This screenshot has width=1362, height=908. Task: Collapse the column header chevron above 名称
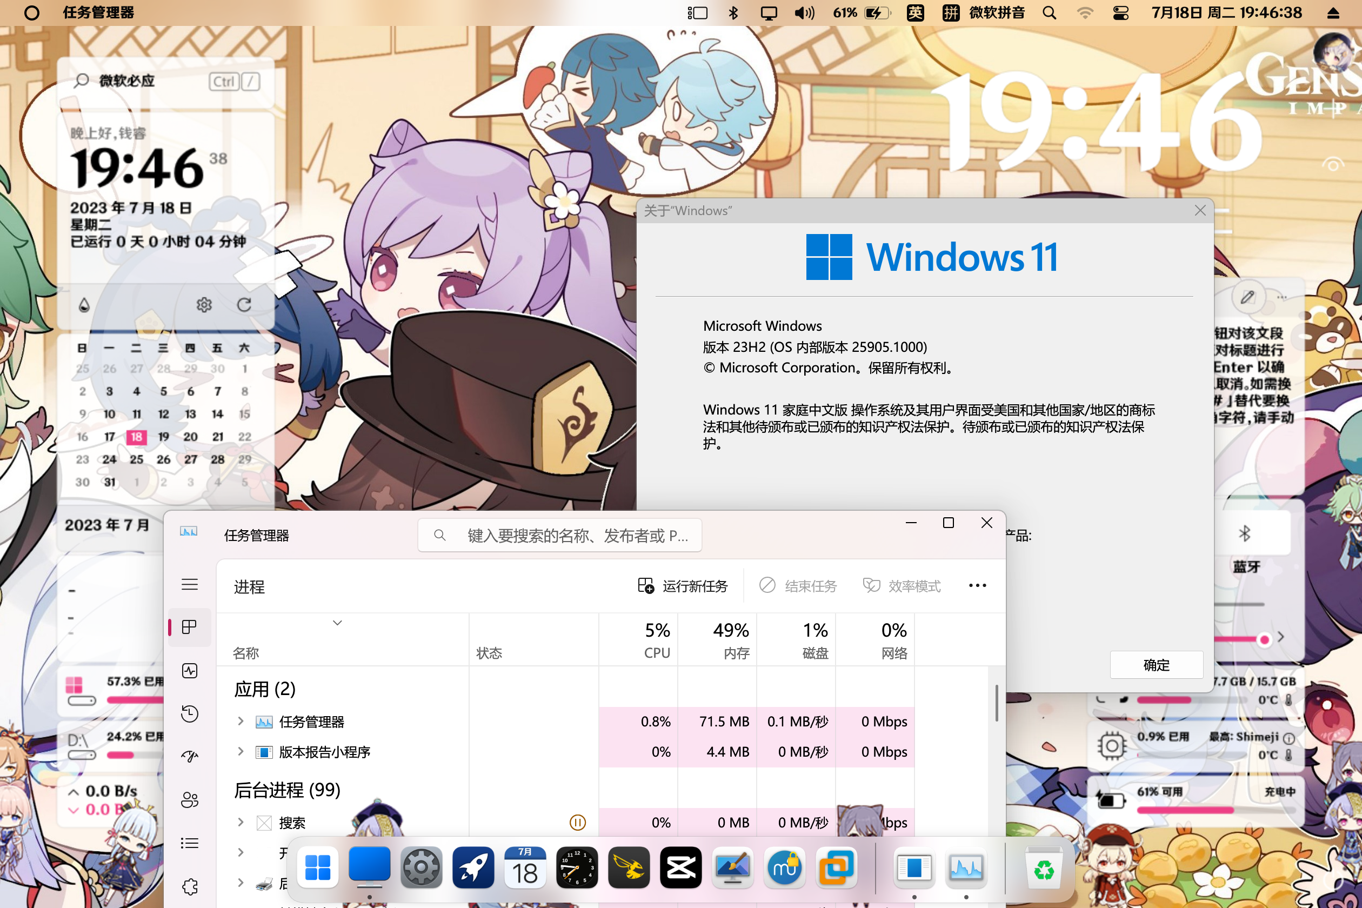pos(337,623)
